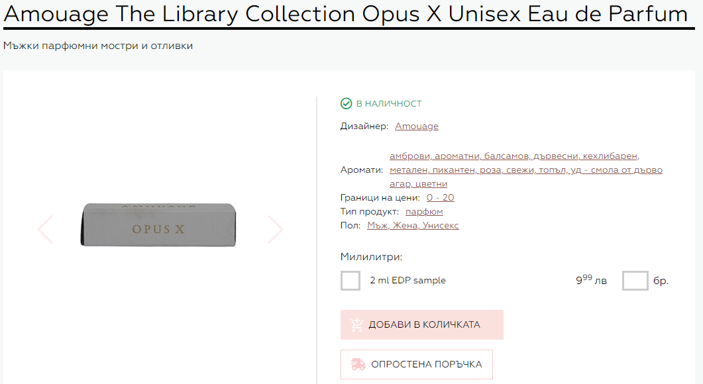The width and height of the screenshot is (703, 384).
Task: Click the cart icon in the add-to-cart button
Action: [x=356, y=324]
